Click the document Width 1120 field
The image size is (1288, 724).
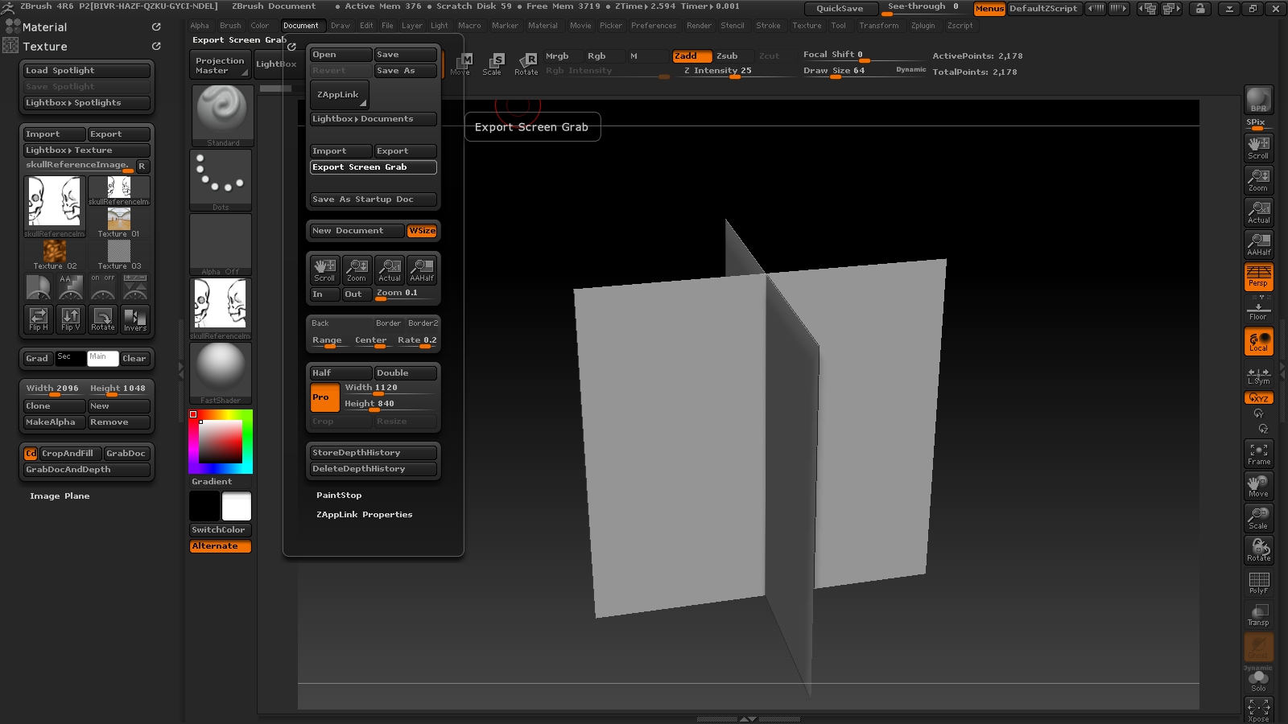390,388
